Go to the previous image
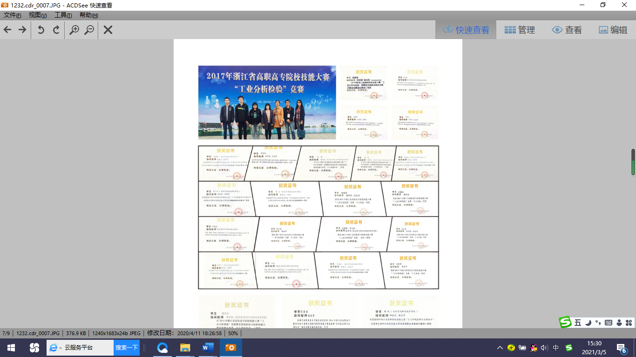This screenshot has width=636, height=357. point(7,30)
